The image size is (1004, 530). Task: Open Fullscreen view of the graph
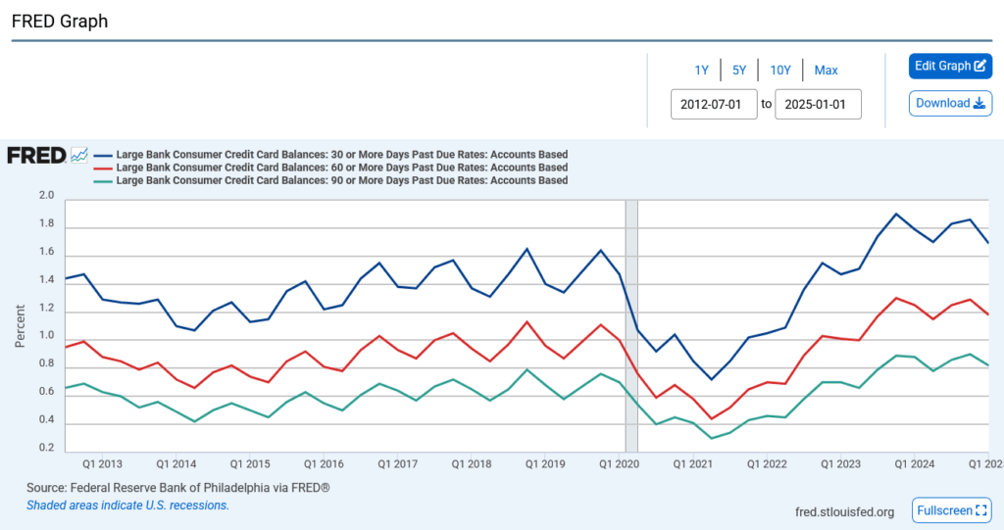tap(951, 510)
